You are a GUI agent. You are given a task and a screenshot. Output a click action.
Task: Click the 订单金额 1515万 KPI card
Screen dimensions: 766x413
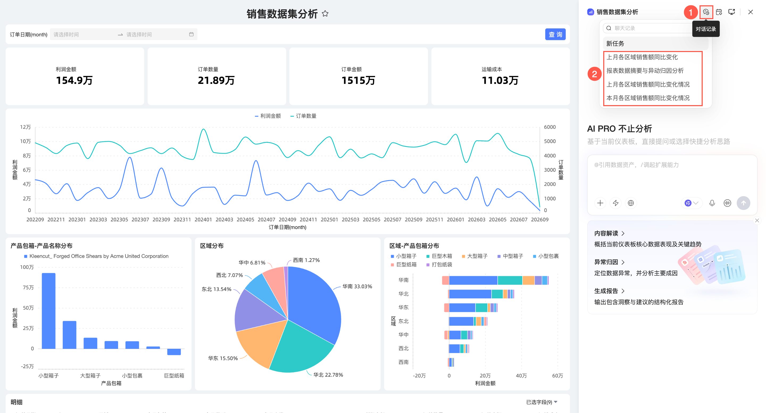tap(358, 76)
